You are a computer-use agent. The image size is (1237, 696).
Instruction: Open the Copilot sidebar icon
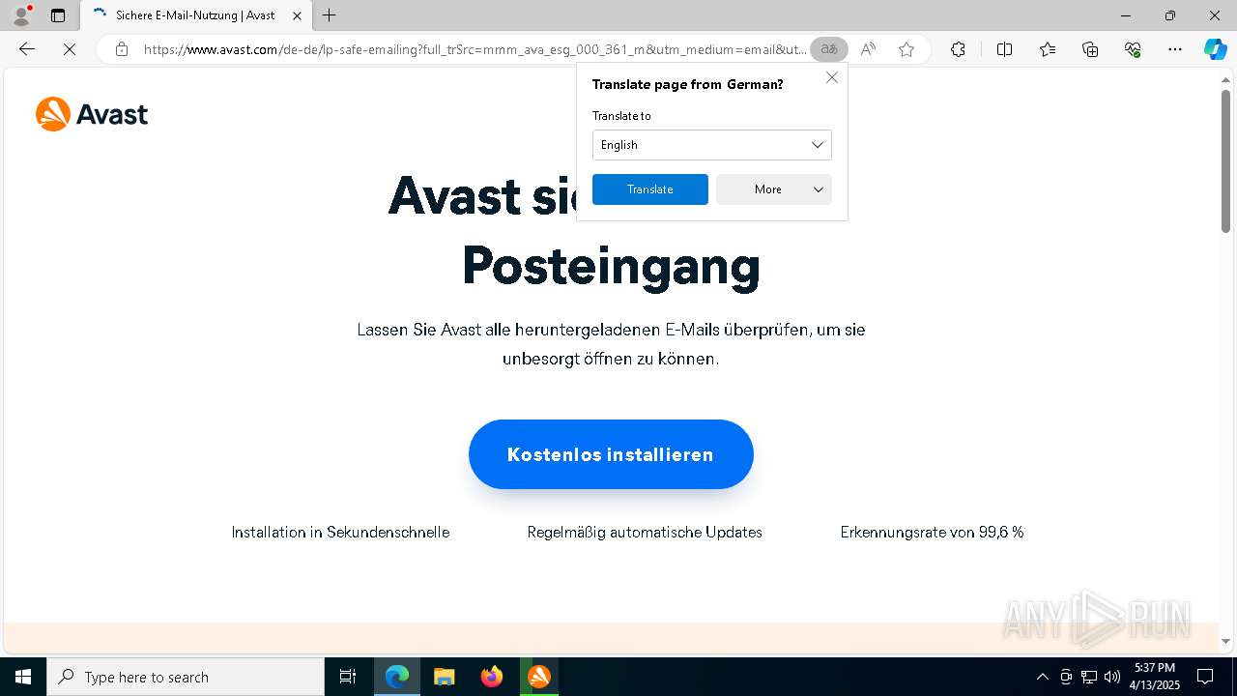[1215, 49]
